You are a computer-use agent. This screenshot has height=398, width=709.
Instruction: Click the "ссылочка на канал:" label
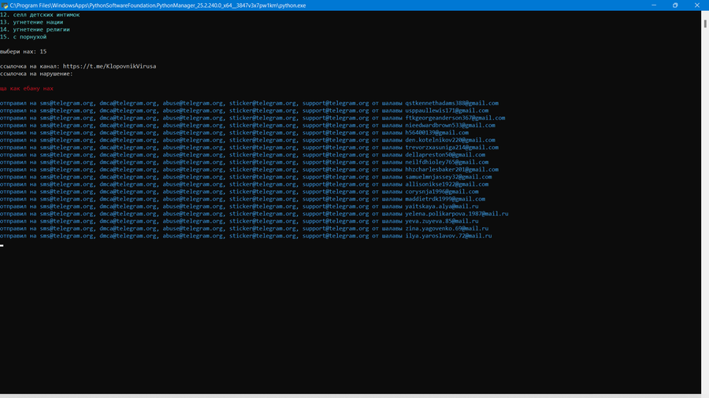tap(30, 66)
